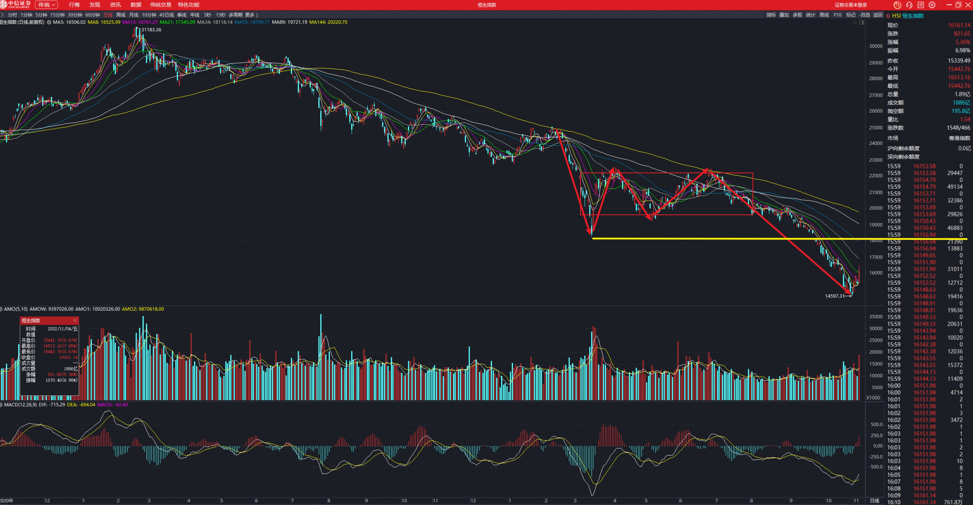
Task: Click the round 信 messenger icon
Action: click(897, 5)
